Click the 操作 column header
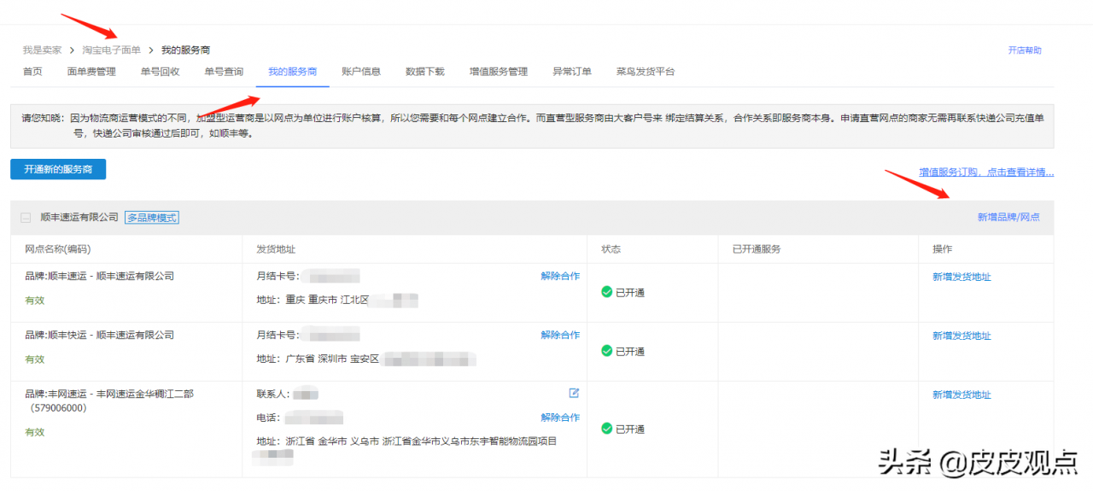The height and width of the screenshot is (491, 1093). 942,249
